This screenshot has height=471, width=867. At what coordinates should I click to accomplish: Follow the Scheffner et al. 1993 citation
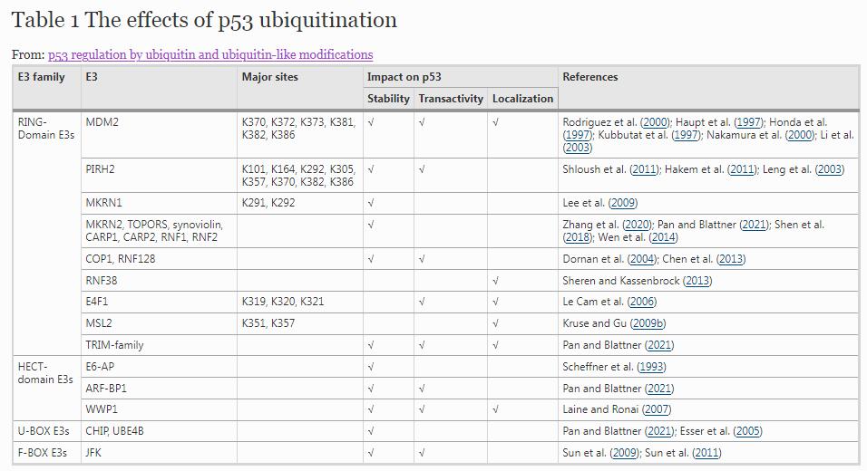[654, 367]
